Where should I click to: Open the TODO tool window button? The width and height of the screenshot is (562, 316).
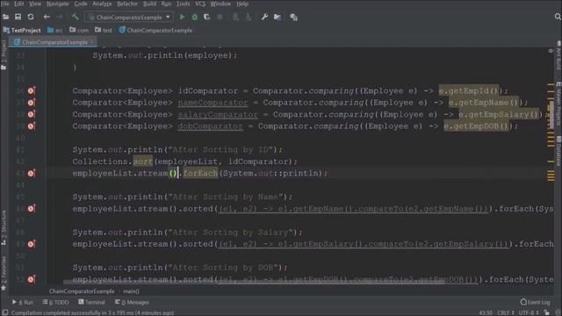tap(55, 302)
